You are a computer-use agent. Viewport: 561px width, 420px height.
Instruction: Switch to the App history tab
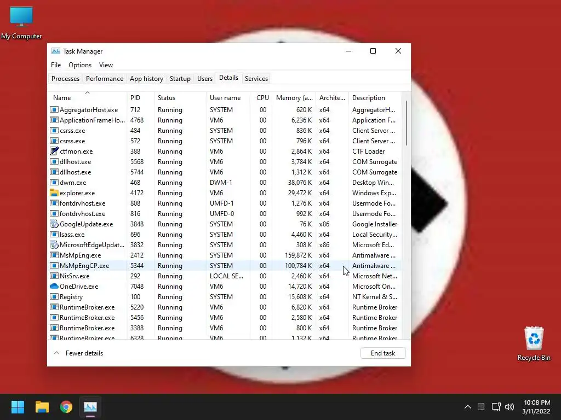(x=146, y=79)
